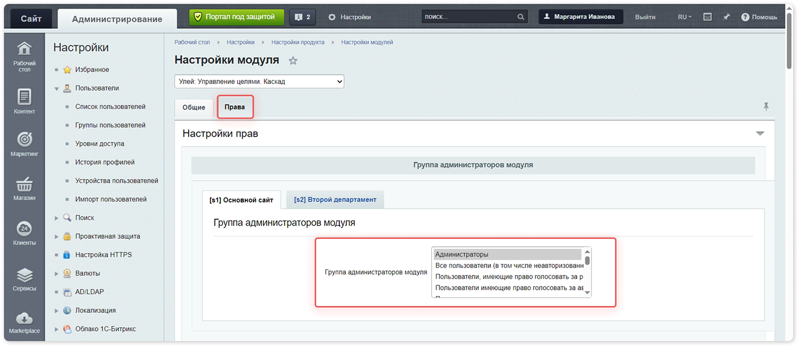Screen dimensions: 799x347
Task: Select Администраторы in the group list
Action: tap(507, 255)
